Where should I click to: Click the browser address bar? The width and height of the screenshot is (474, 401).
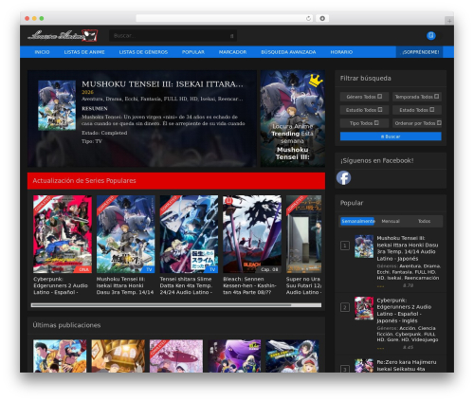coord(225,18)
